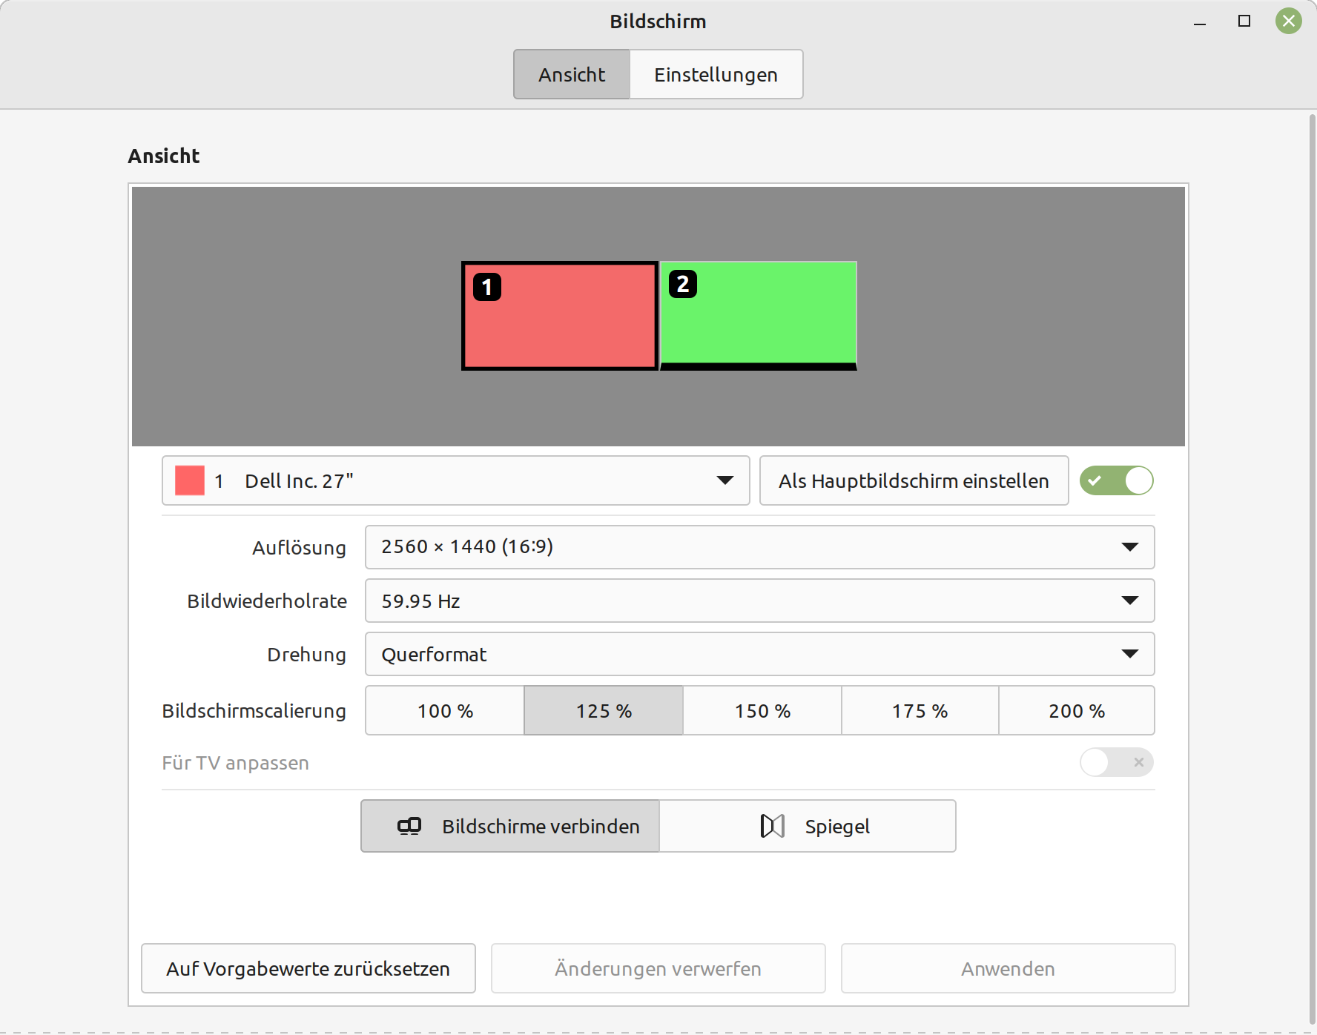Select green monitor 2 in the layout preview
The image size is (1317, 1035).
point(759,316)
